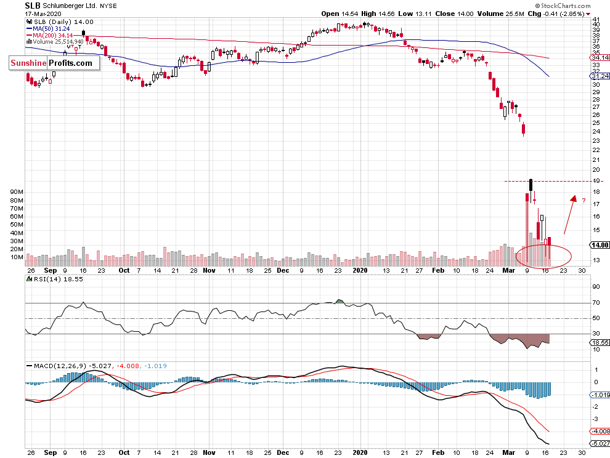Click the RSI icon next to RSI(14)
610x458 pixels.
[x=29, y=279]
